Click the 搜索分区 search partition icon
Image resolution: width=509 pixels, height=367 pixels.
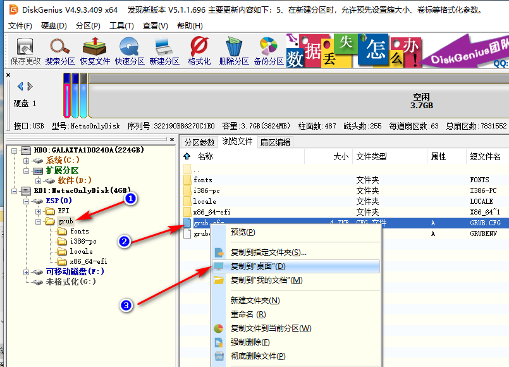(x=60, y=51)
